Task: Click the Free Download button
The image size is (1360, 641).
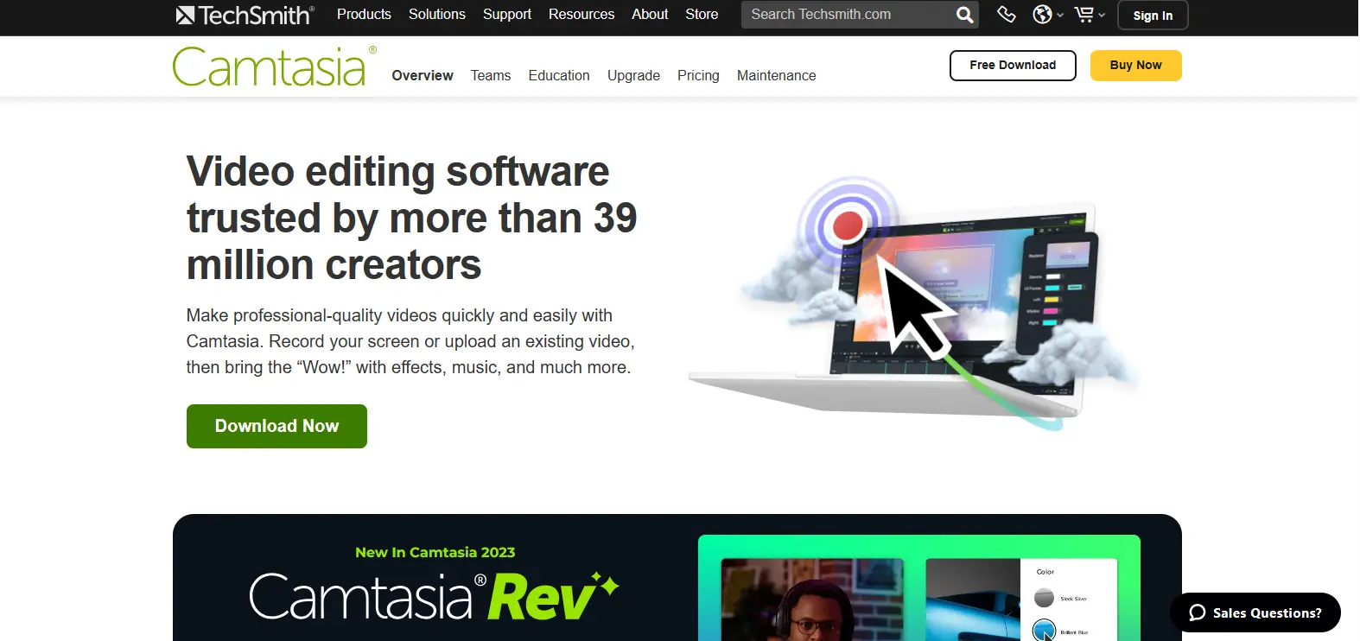Action: point(1013,66)
